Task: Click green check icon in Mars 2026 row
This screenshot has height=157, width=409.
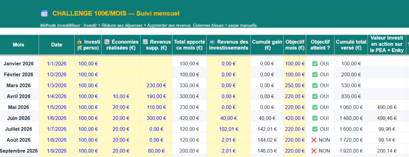Action: click(x=315, y=85)
